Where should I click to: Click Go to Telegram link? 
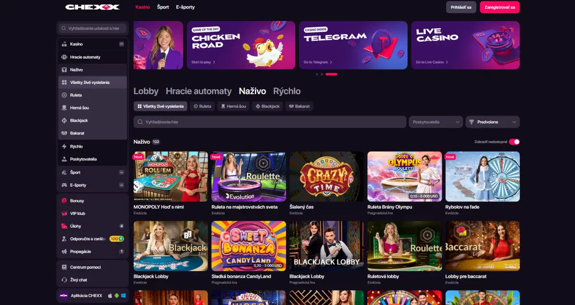pos(318,62)
